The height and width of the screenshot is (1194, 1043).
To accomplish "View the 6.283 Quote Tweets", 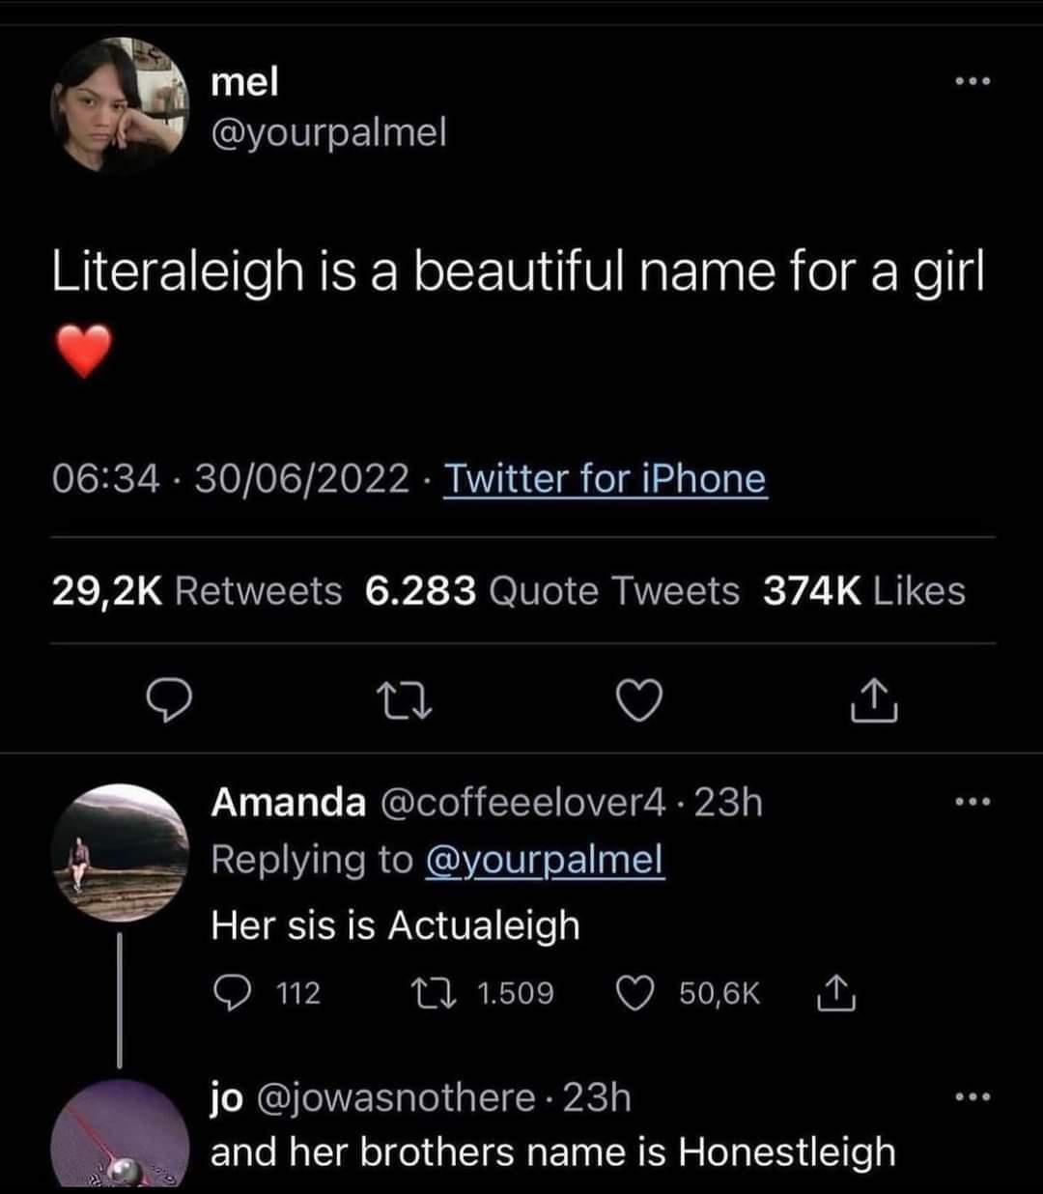I will [x=552, y=590].
